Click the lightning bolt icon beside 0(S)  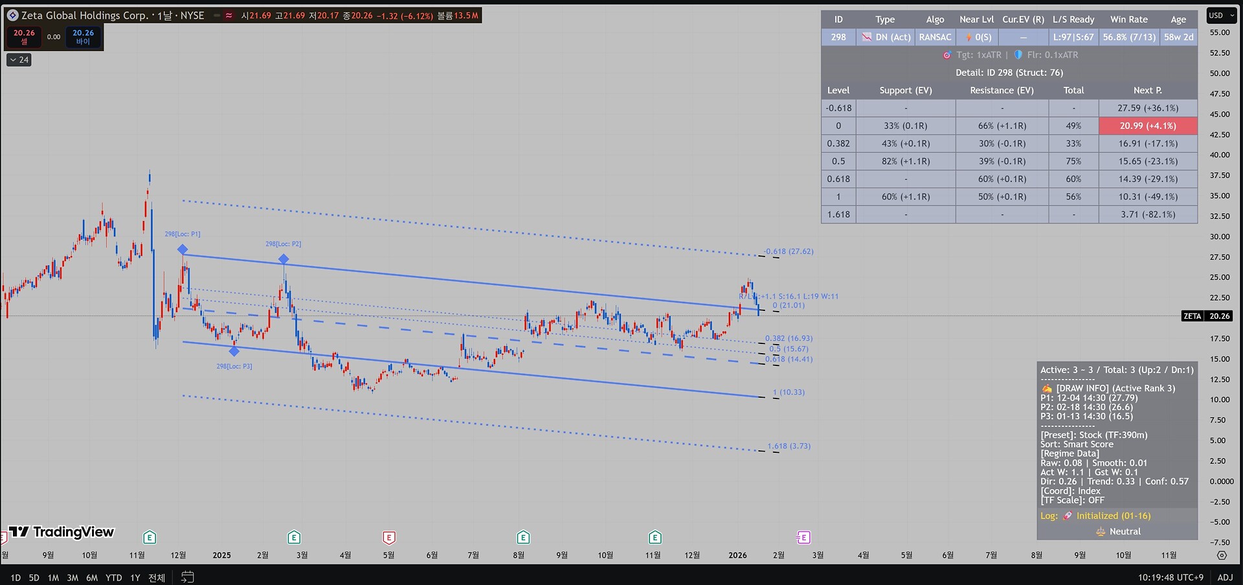click(x=969, y=38)
